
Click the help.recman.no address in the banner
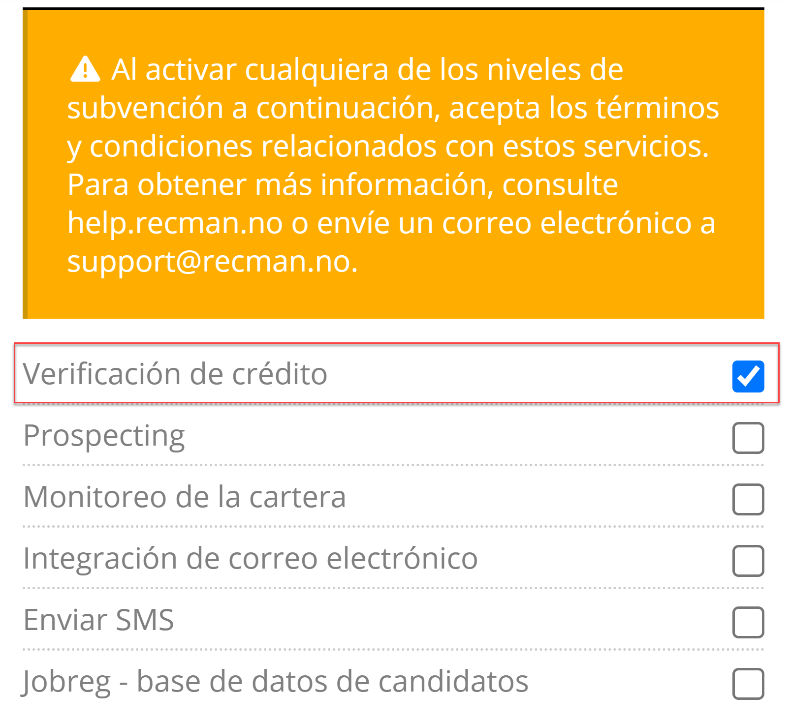coord(175,223)
